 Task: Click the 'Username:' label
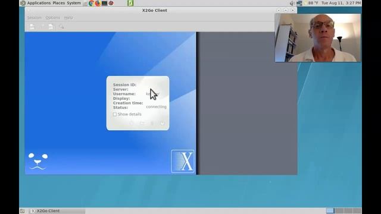tap(124, 94)
